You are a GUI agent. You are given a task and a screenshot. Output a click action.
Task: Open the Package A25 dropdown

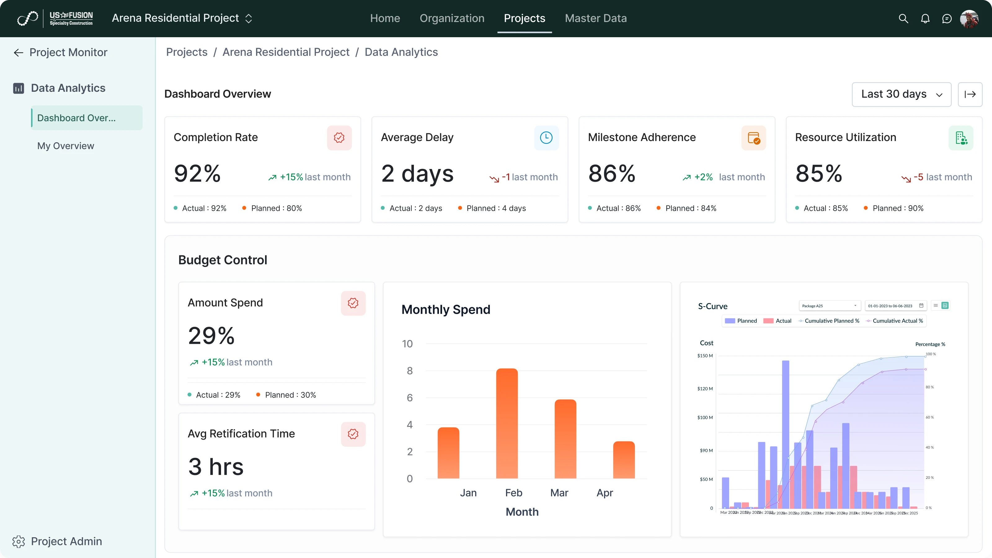(x=829, y=305)
